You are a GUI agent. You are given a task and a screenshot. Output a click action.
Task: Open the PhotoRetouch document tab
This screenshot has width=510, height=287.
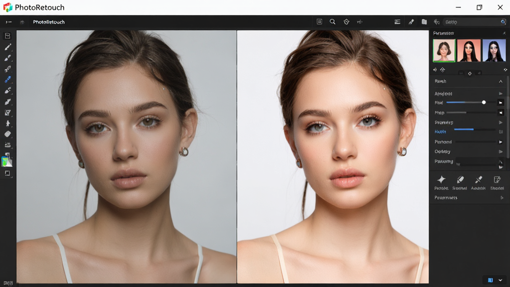click(49, 22)
